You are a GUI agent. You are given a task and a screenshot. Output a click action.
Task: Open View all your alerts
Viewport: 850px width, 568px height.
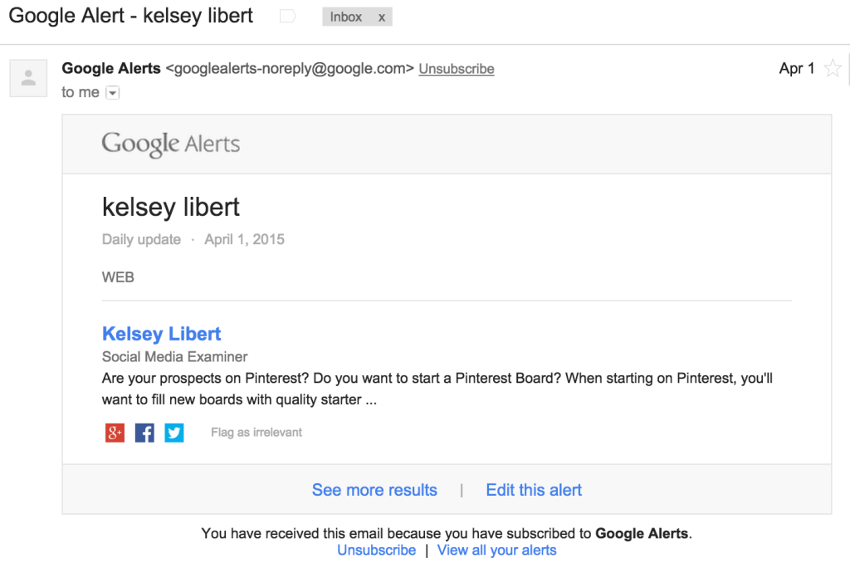[x=497, y=550]
